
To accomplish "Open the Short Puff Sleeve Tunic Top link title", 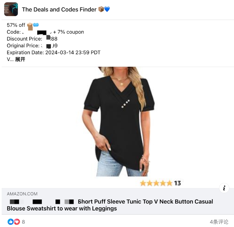I will tap(110, 205).
